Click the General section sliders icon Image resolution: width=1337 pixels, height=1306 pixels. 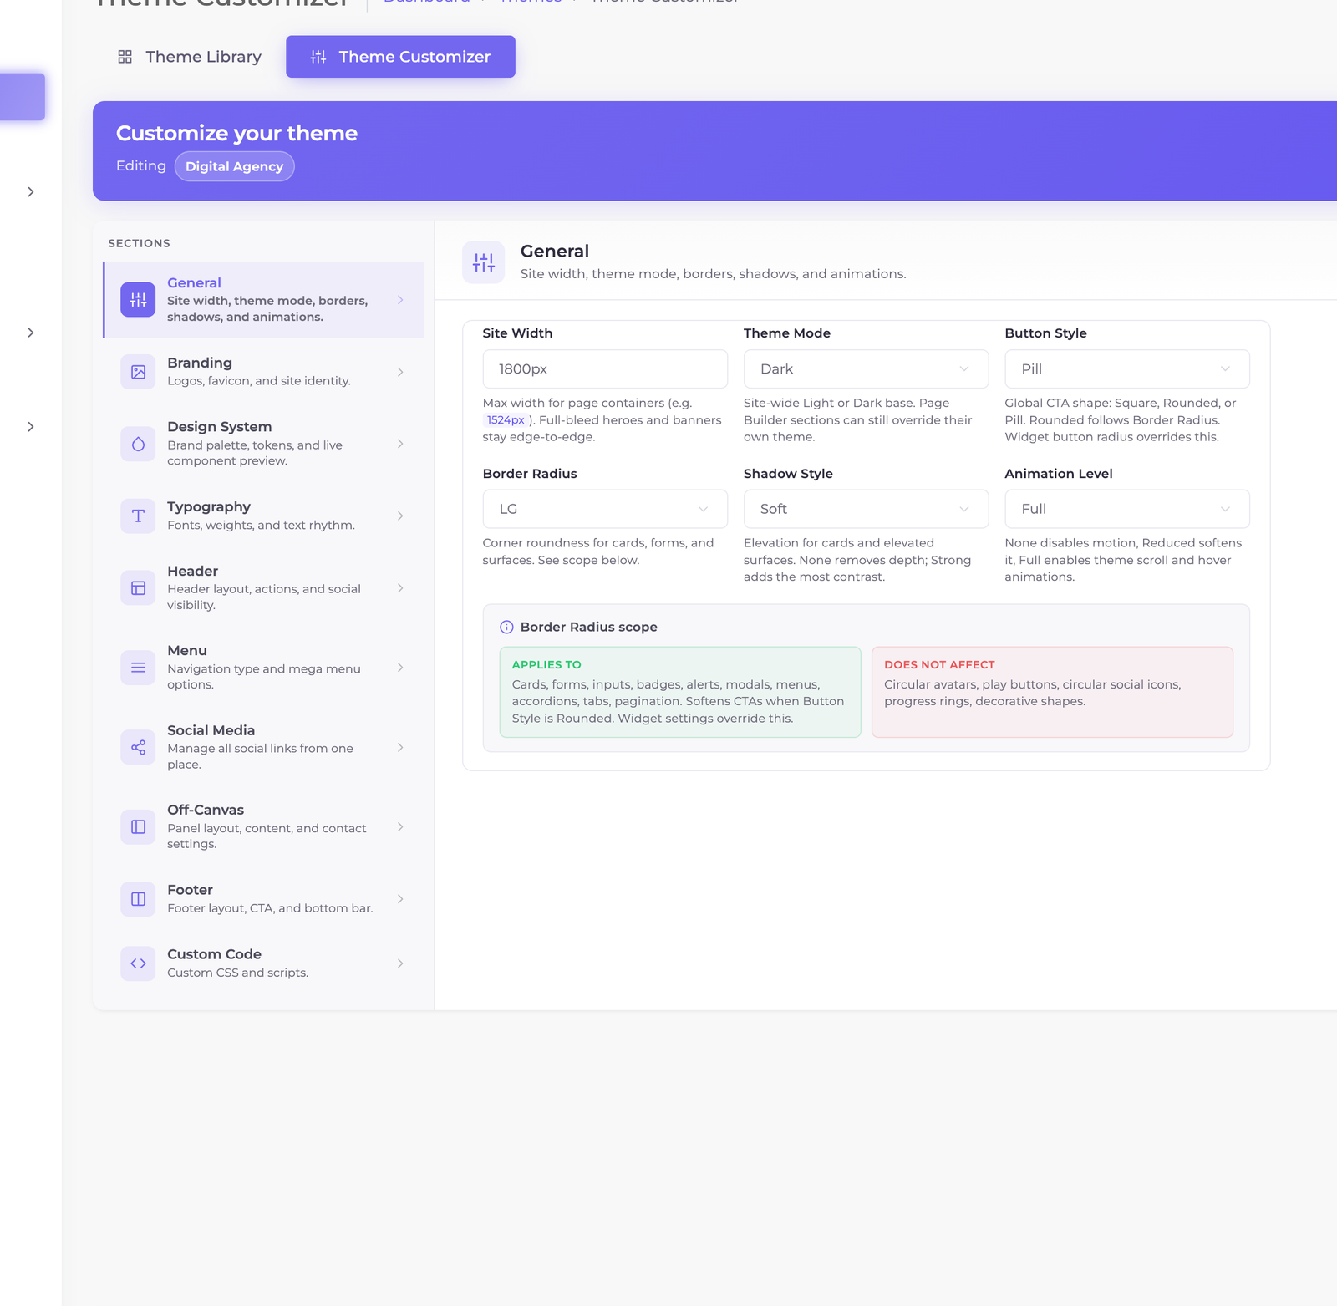[138, 300]
